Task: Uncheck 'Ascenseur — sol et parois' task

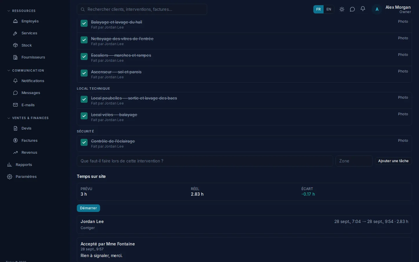Action: 84,73
